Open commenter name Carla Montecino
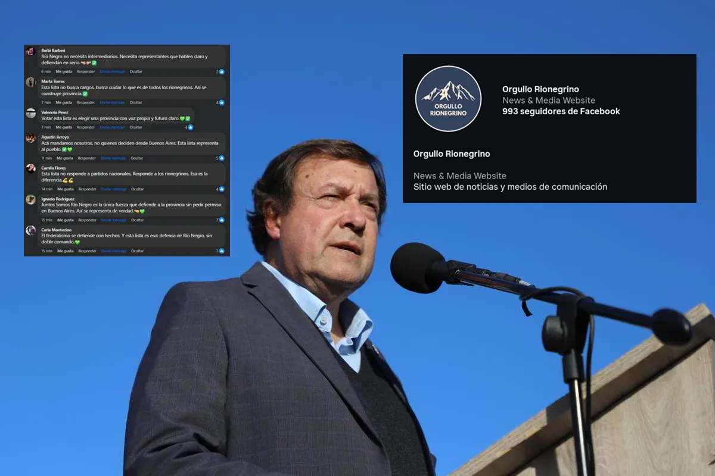The height and width of the screenshot is (476, 715). tap(57, 230)
